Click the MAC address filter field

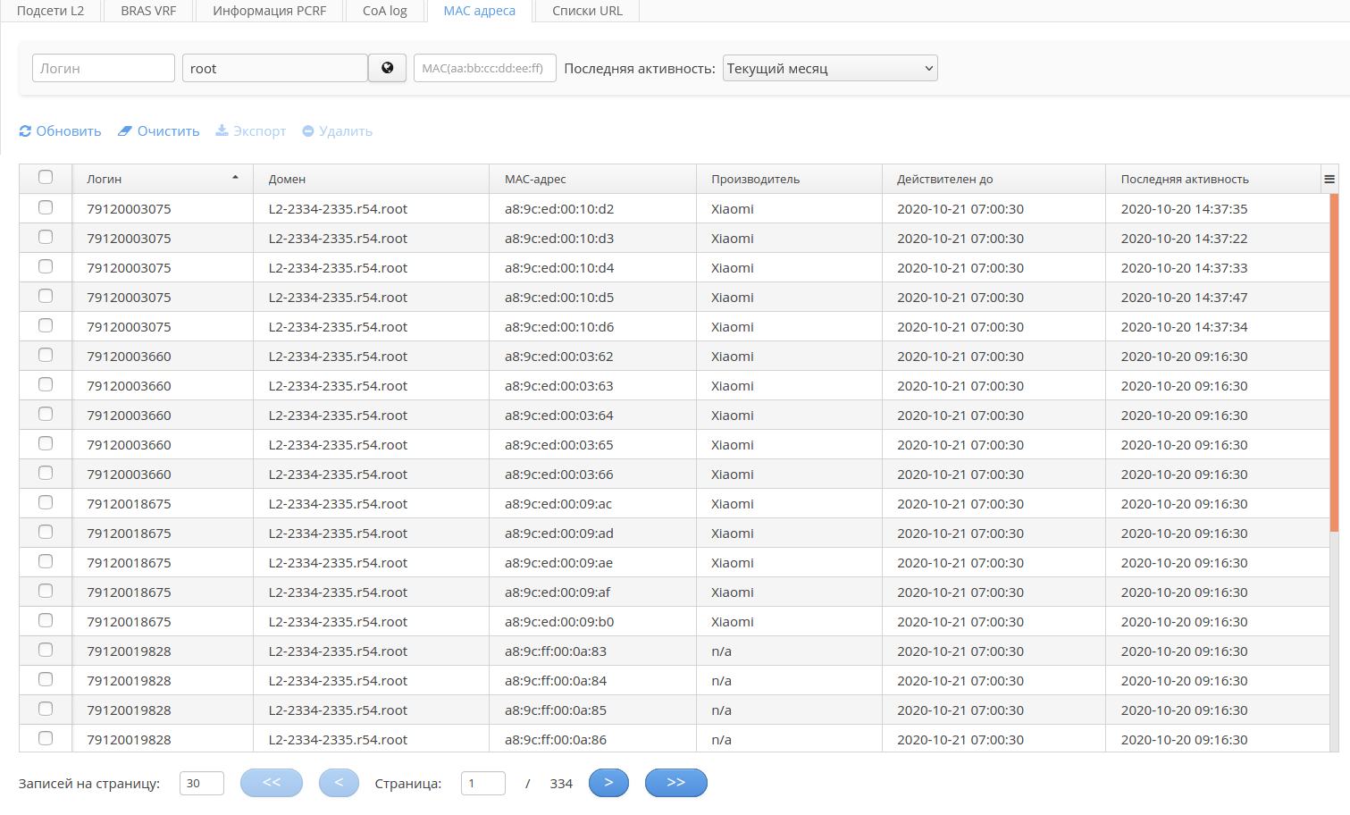pos(484,68)
